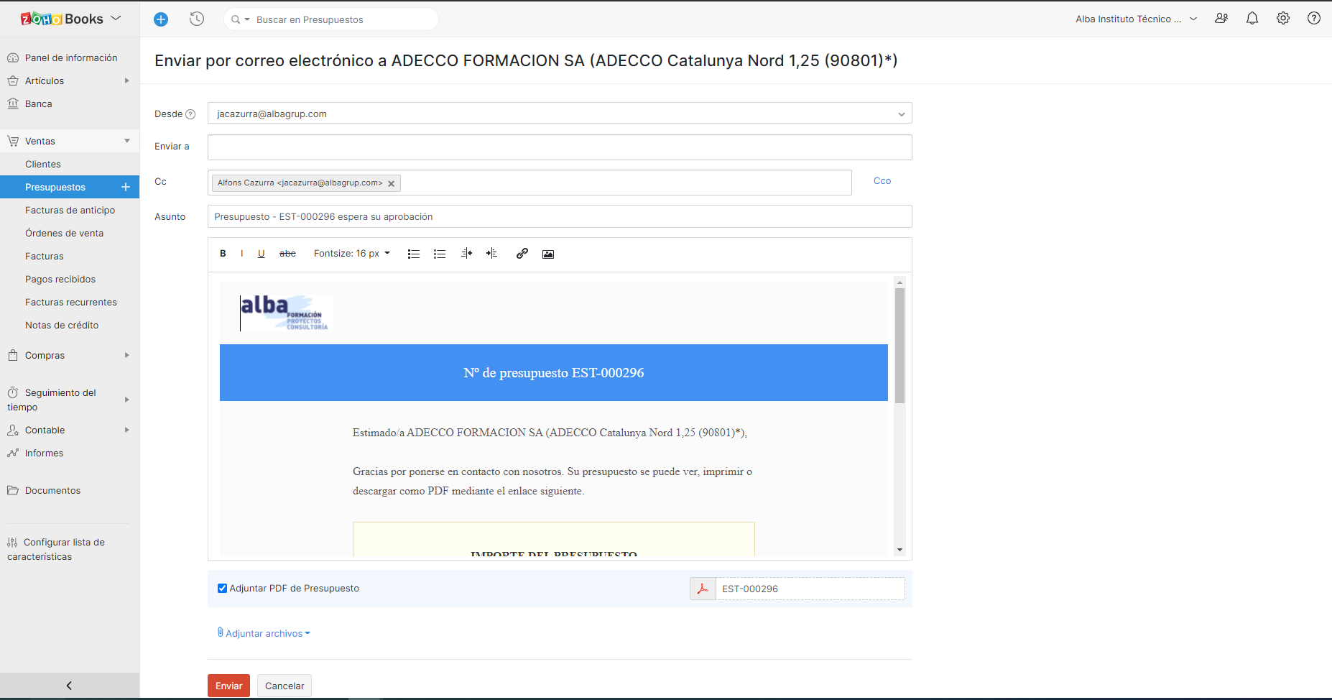Open the Fontsize dropdown
The height and width of the screenshot is (700, 1332).
click(352, 254)
